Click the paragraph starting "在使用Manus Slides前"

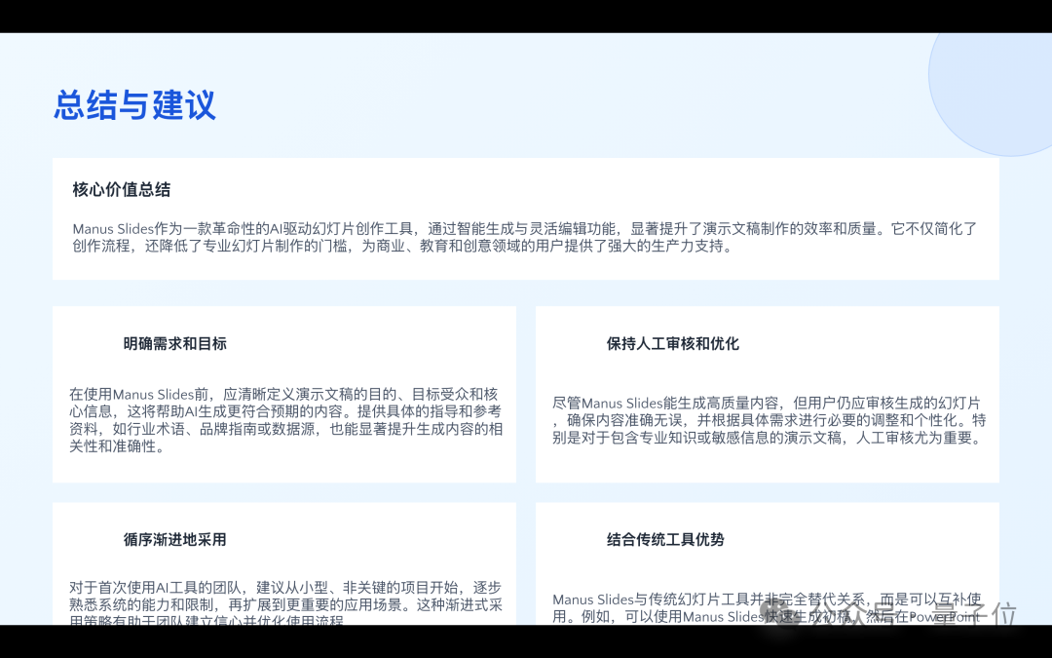(285, 420)
